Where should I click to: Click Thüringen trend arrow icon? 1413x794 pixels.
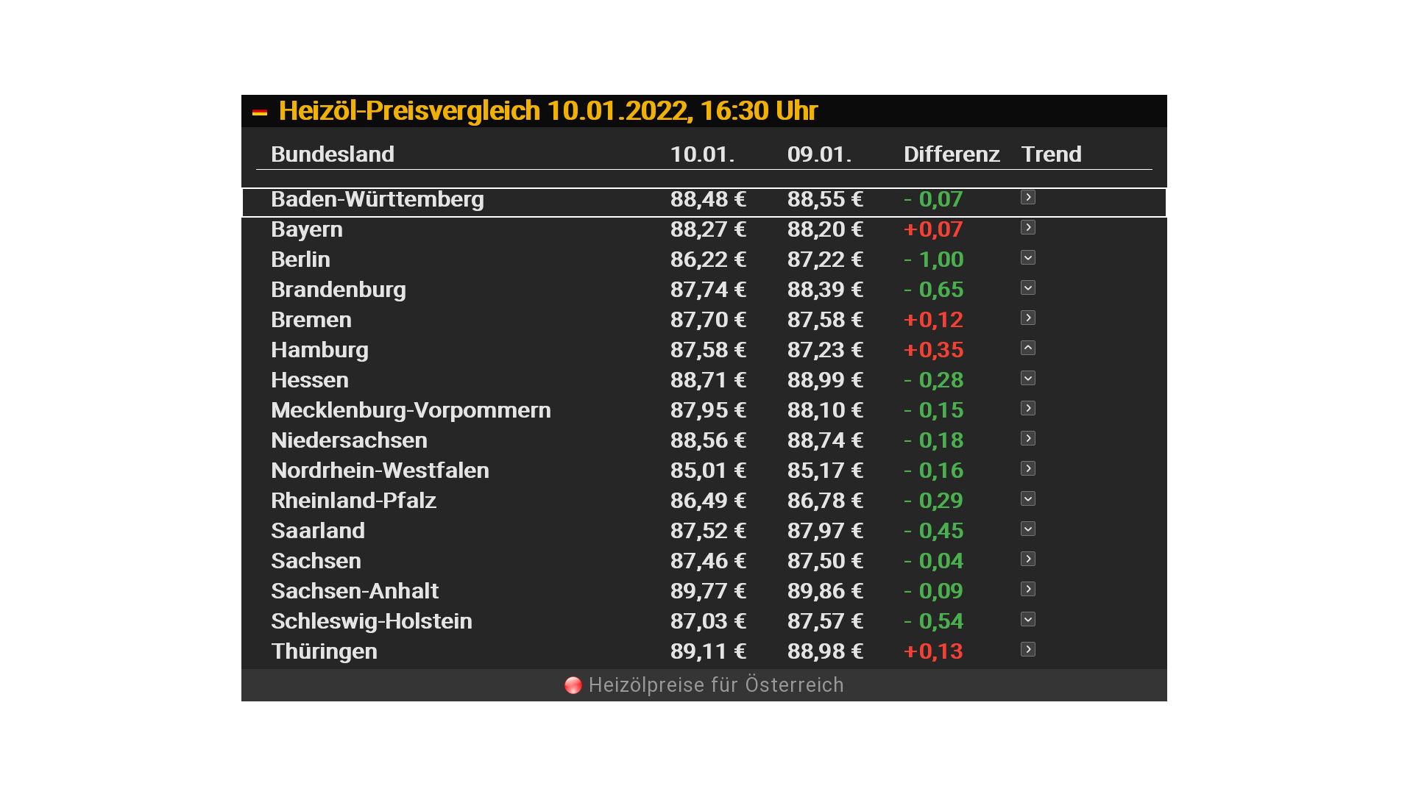pyautogui.click(x=1028, y=650)
